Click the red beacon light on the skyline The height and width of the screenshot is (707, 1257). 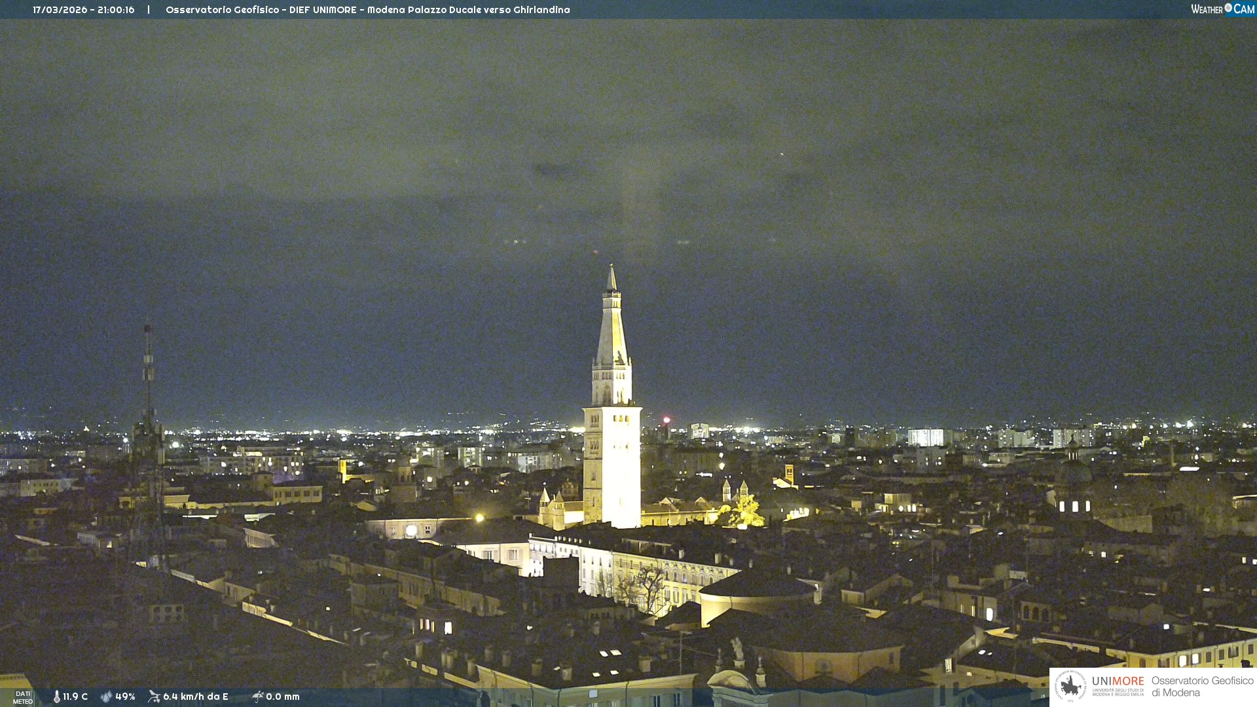[x=666, y=420]
